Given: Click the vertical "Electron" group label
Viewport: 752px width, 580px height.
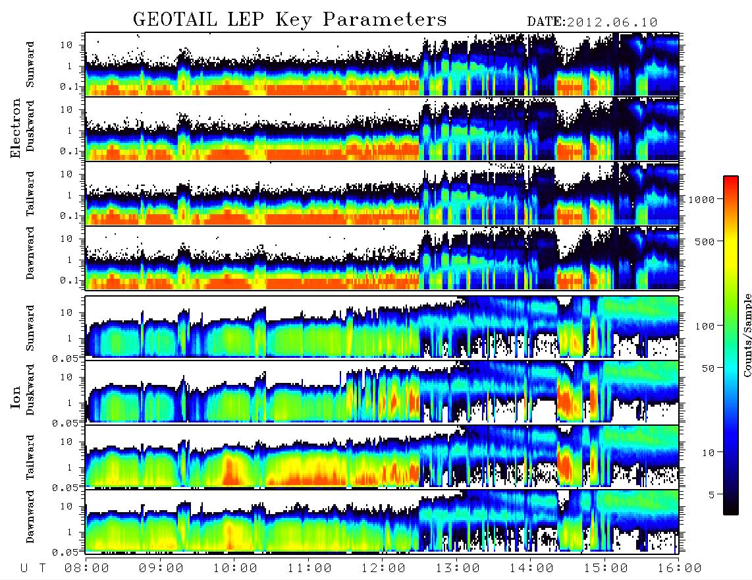Looking at the screenshot, I should coord(16,128).
